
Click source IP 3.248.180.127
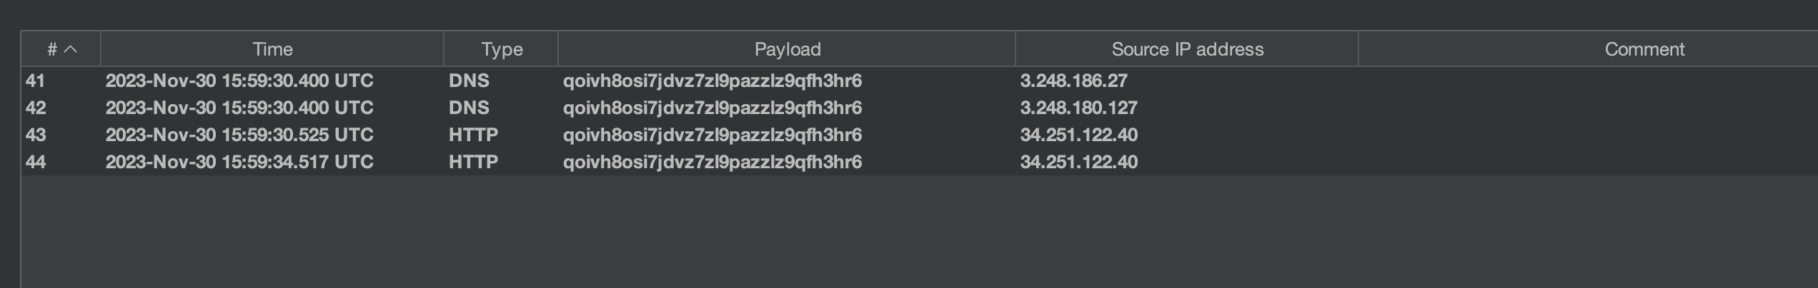click(x=1078, y=108)
